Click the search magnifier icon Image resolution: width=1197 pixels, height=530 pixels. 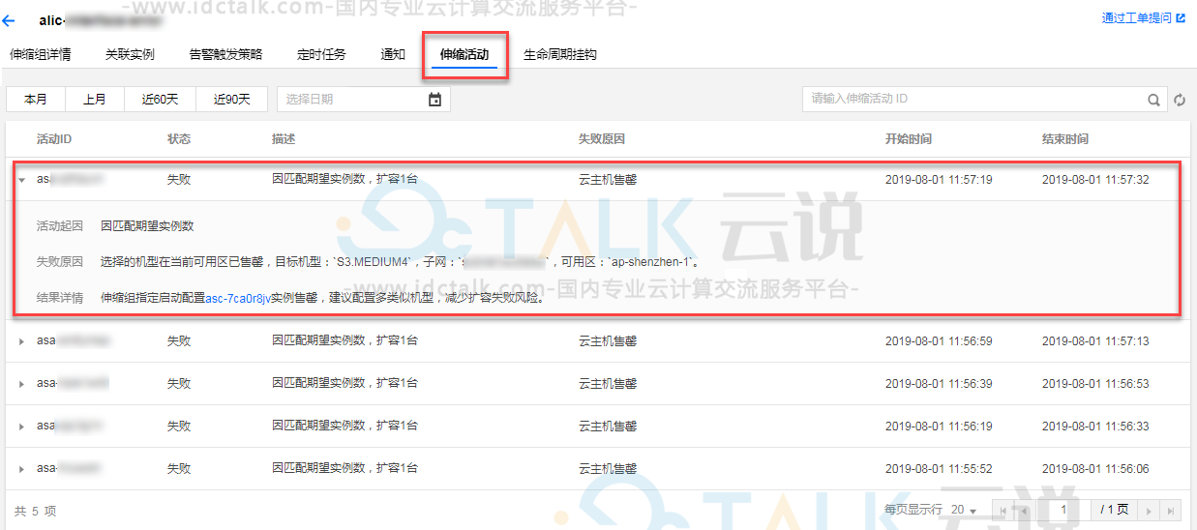point(1153,100)
